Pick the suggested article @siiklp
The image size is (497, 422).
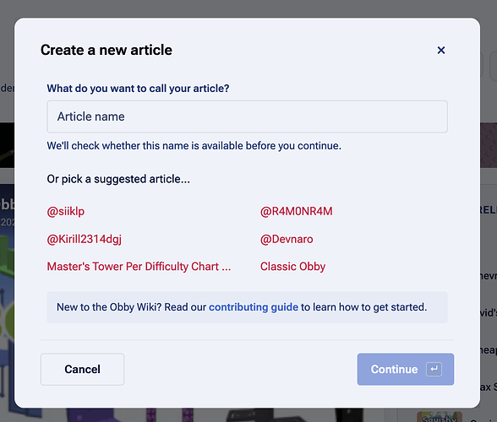pos(66,211)
